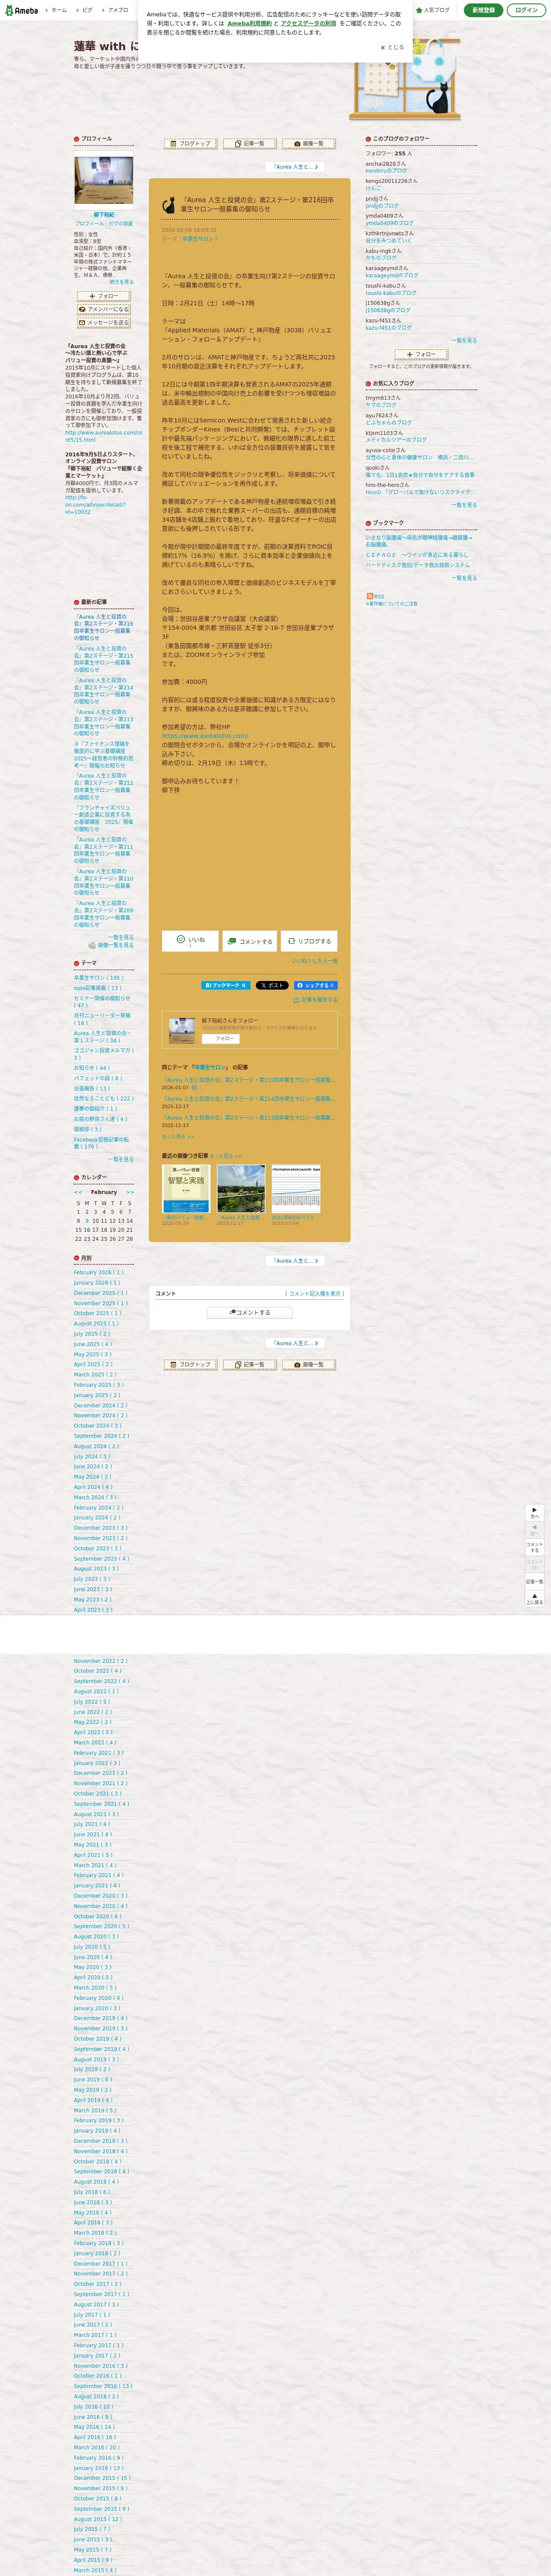Open the 一覧を見る link under bookmarks
The image size is (551, 2576).
[464, 578]
